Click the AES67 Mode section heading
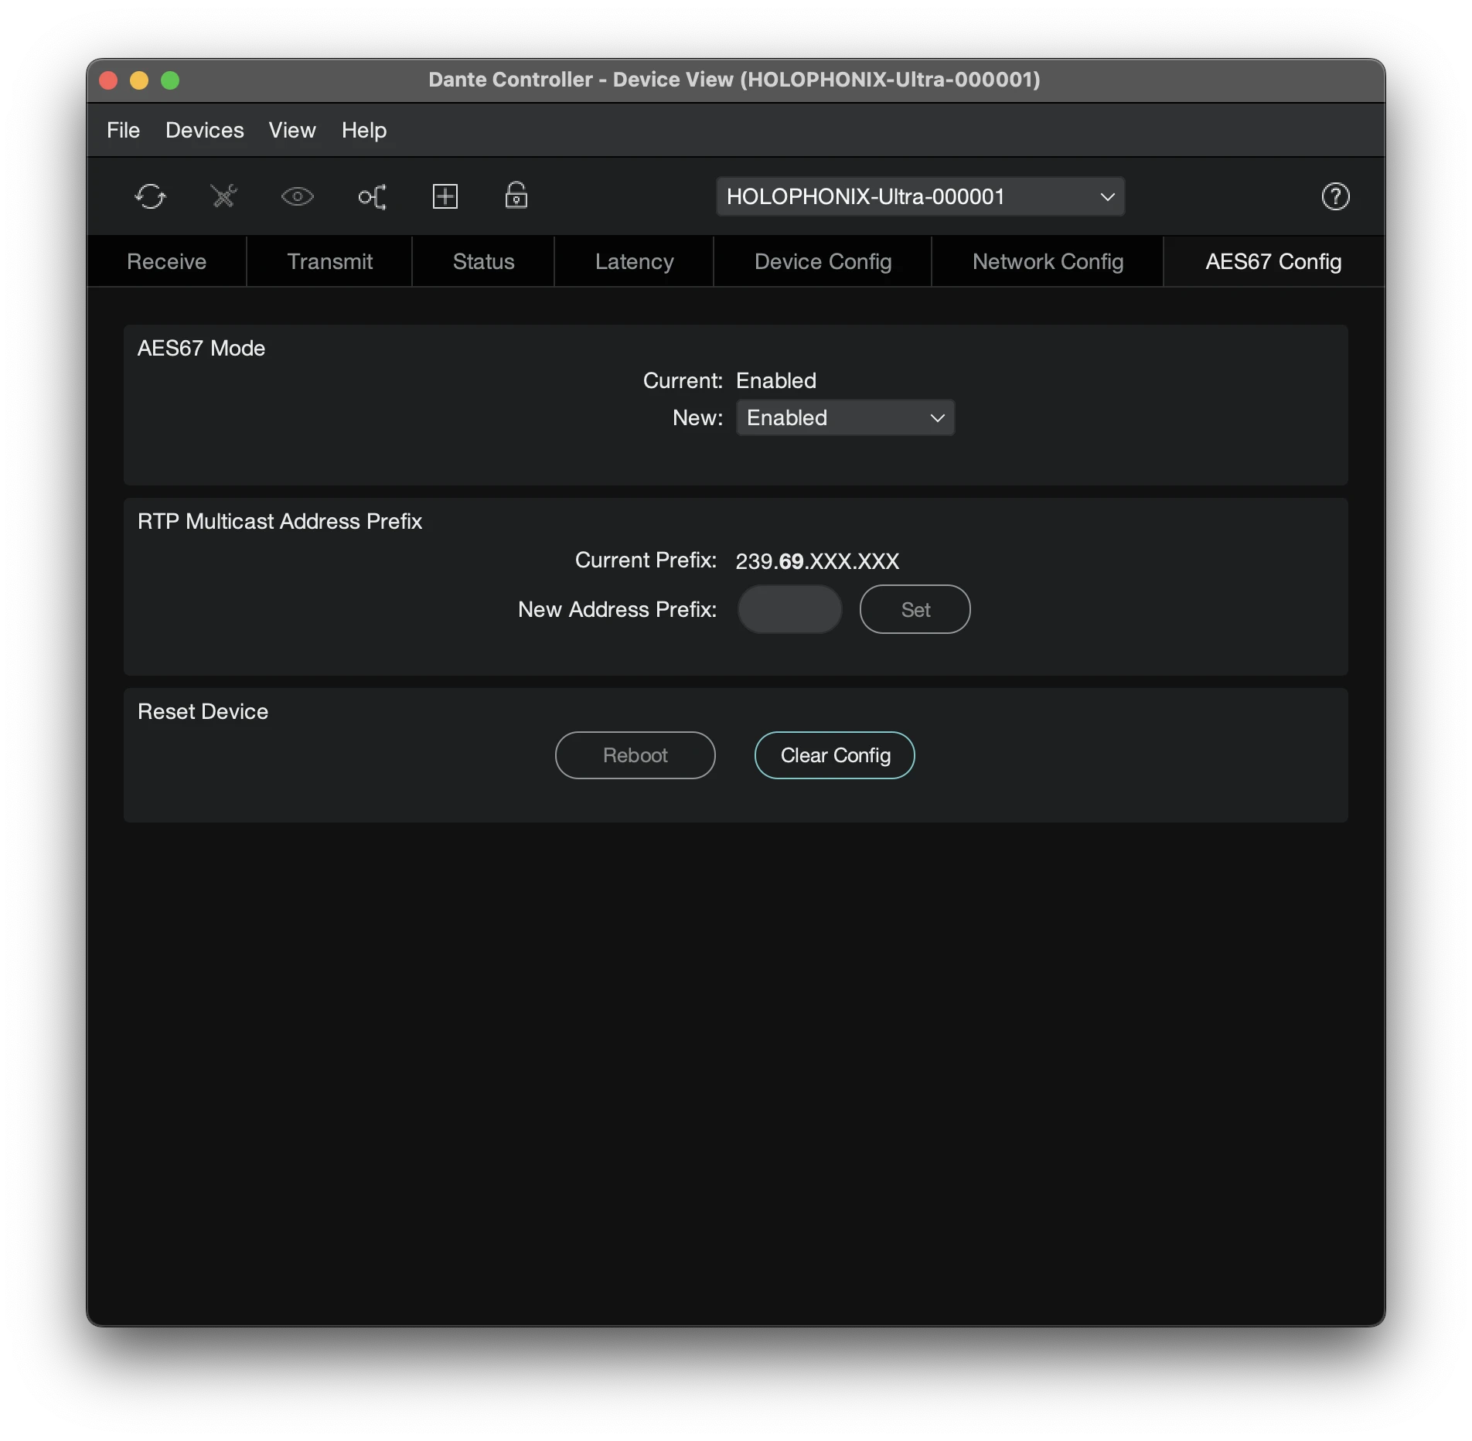Screen dimensions: 1472x1441 (x=202, y=348)
